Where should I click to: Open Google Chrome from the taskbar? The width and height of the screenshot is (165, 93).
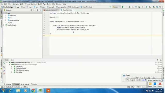click(x=33, y=91)
